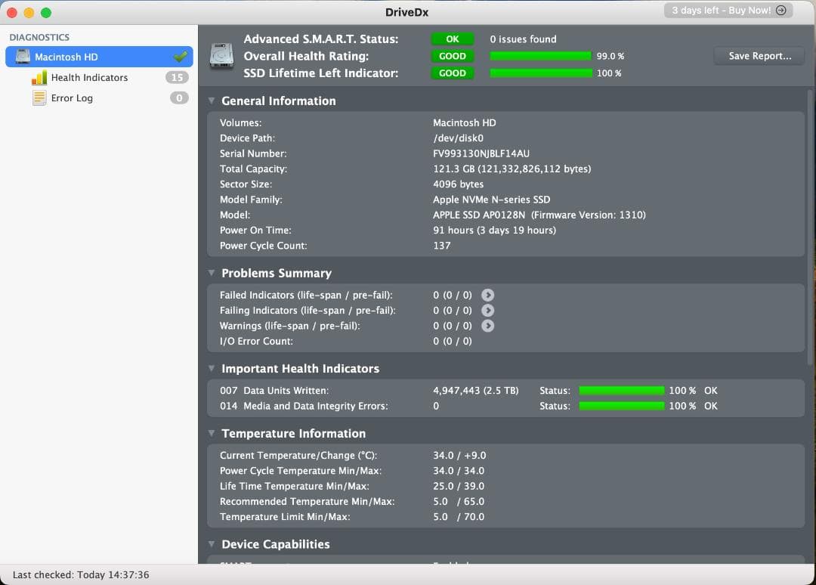Click the OK badge for Advanced S.M.A.R.T. Status
The width and height of the screenshot is (816, 585).
(x=451, y=39)
